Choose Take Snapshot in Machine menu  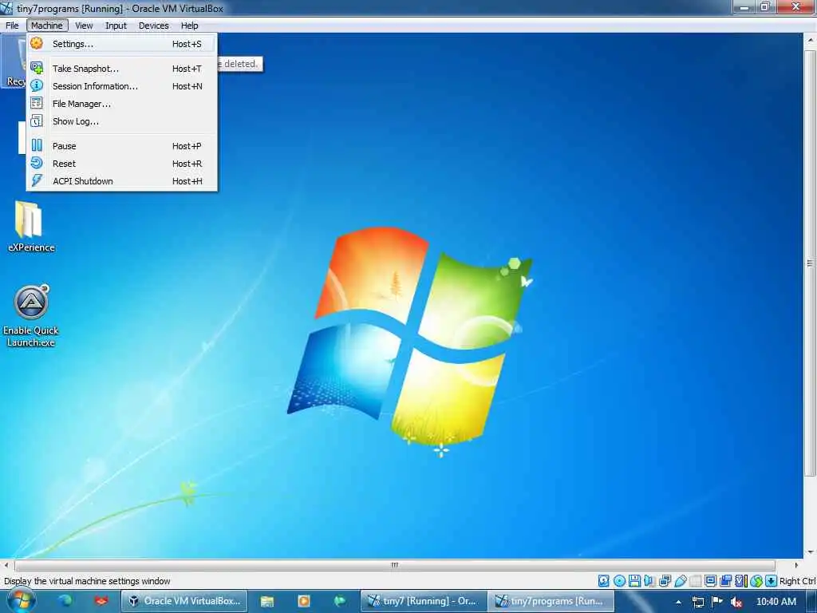pos(121,69)
